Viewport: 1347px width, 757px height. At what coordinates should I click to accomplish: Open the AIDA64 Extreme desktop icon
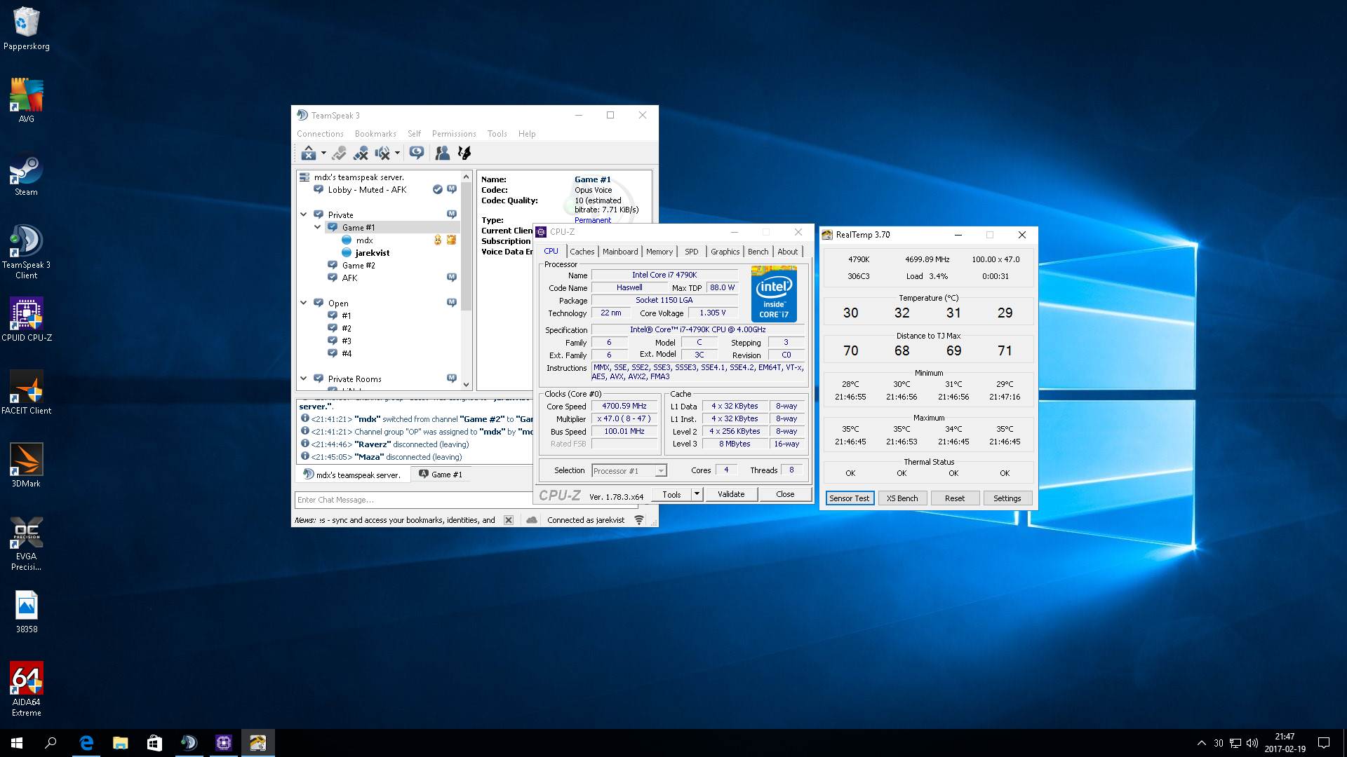pos(27,689)
